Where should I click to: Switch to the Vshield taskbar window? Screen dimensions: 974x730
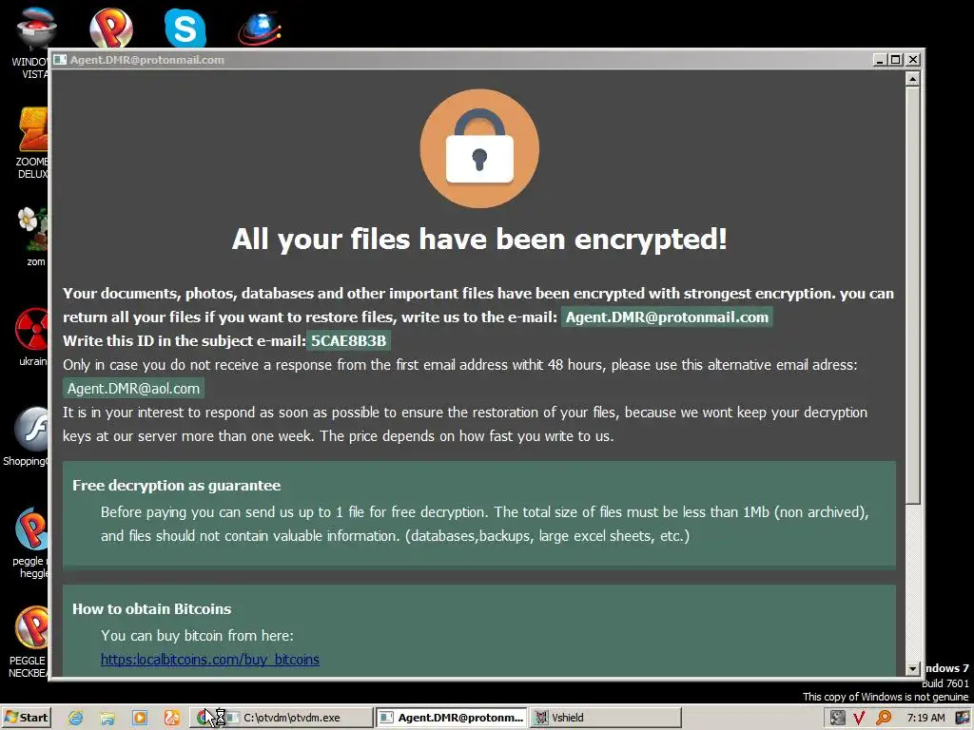[x=606, y=718]
